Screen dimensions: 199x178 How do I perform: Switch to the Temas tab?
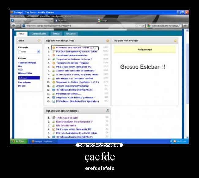[56, 34]
